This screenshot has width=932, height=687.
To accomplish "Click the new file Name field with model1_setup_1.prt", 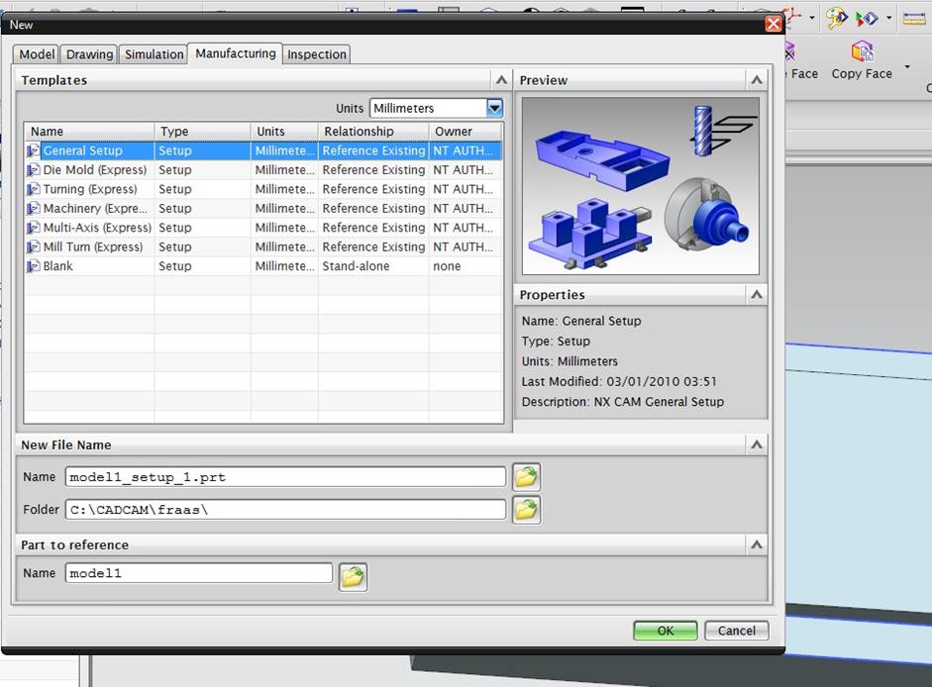I will pyautogui.click(x=285, y=476).
